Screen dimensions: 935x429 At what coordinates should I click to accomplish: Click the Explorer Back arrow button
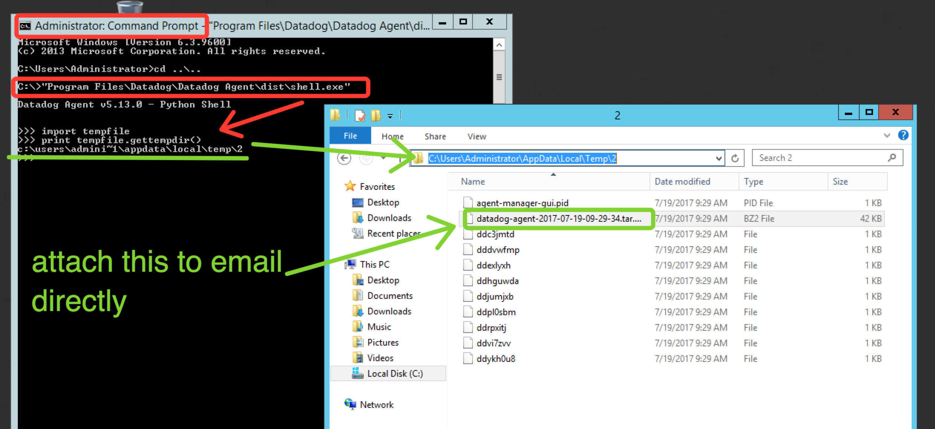344,158
